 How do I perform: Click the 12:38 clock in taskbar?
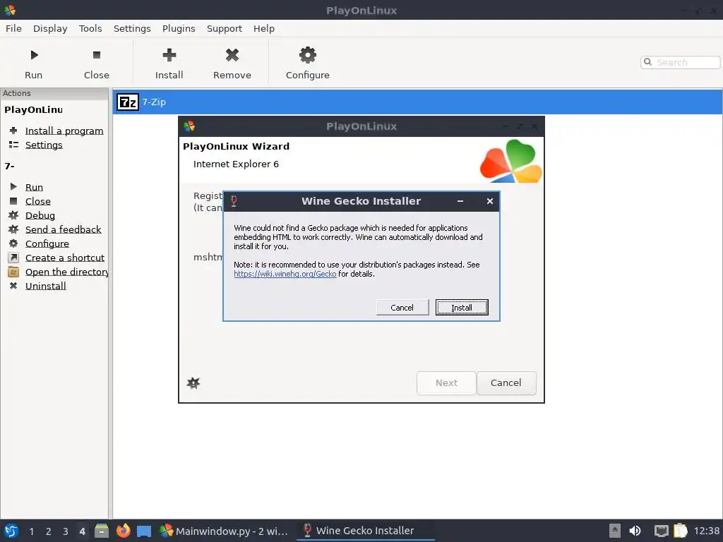pos(706,531)
